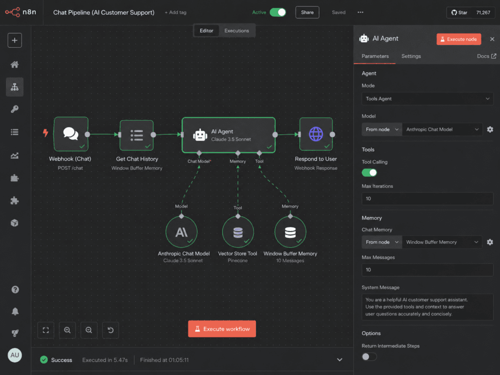Add a new item with plus button
The width and height of the screenshot is (500, 375).
[15, 41]
